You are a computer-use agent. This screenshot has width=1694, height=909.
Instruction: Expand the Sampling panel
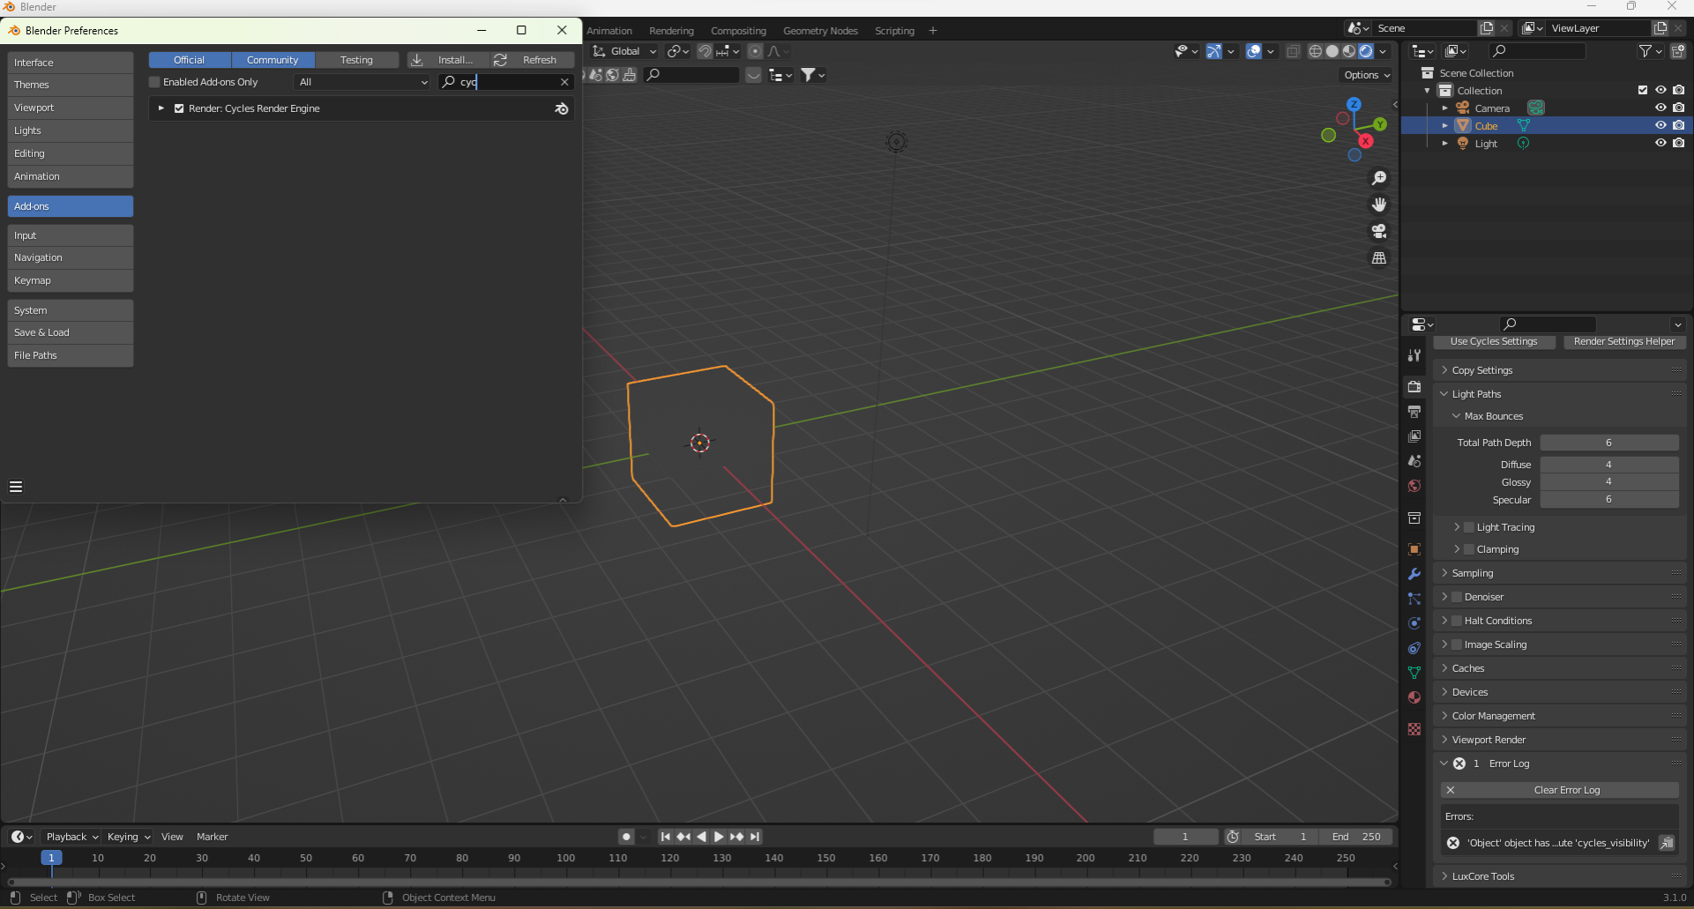point(1473,573)
